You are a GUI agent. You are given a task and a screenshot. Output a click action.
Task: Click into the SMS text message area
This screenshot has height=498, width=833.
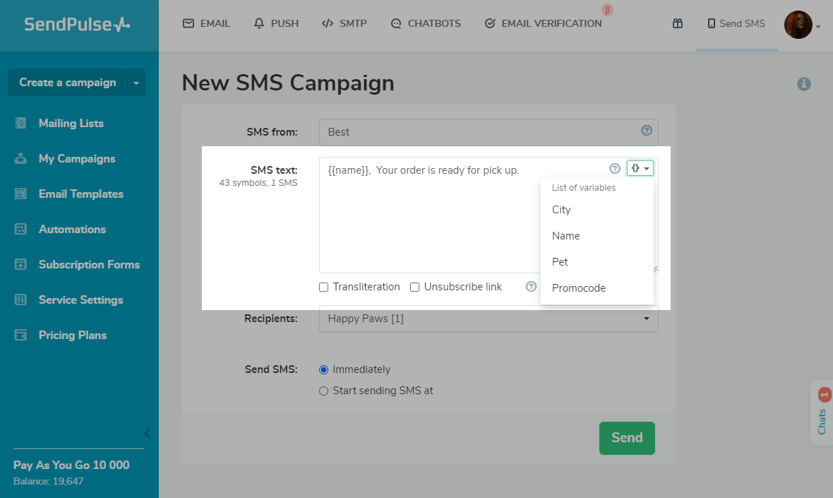[x=459, y=219]
